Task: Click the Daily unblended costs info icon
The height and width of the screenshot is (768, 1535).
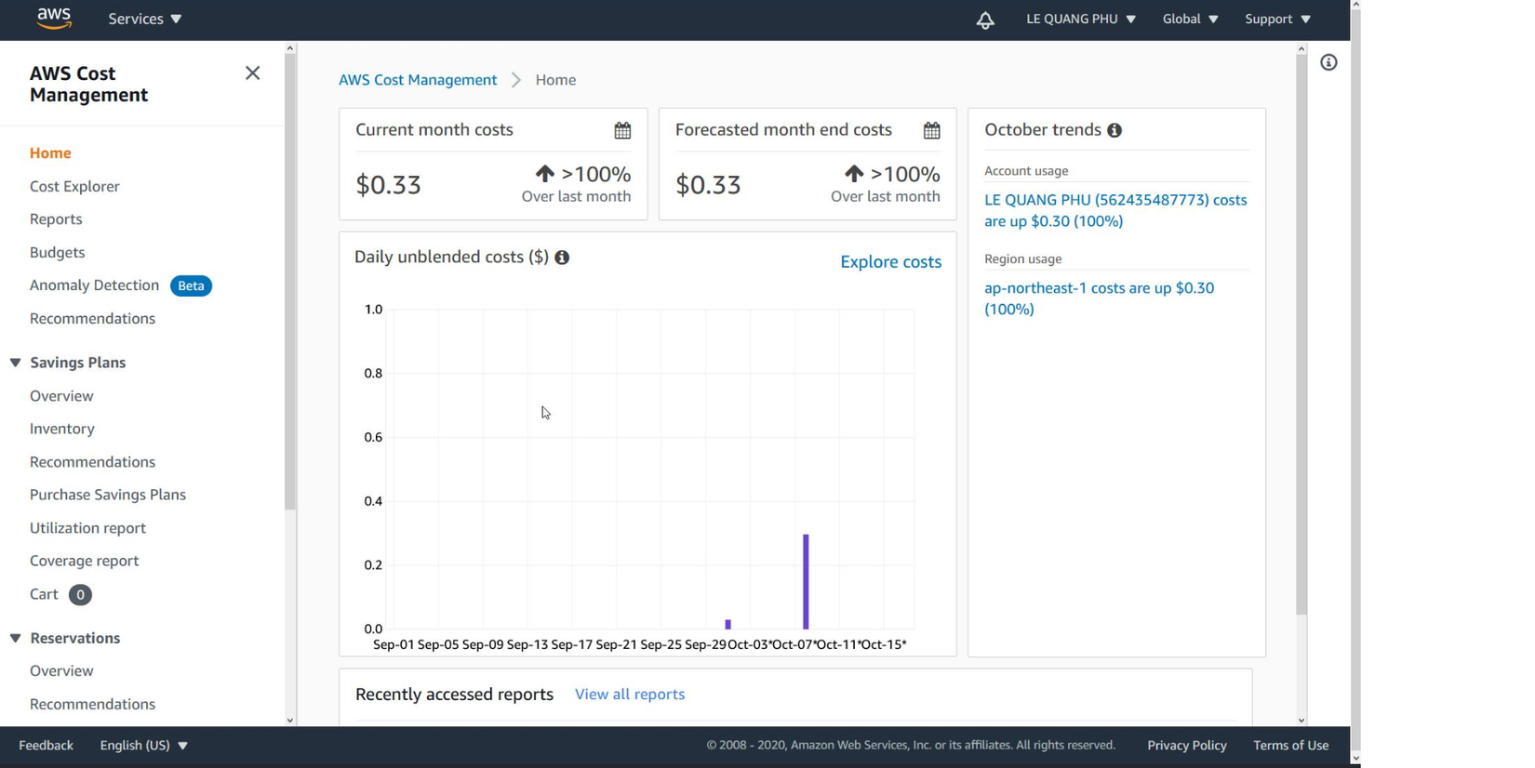Action: 562,258
